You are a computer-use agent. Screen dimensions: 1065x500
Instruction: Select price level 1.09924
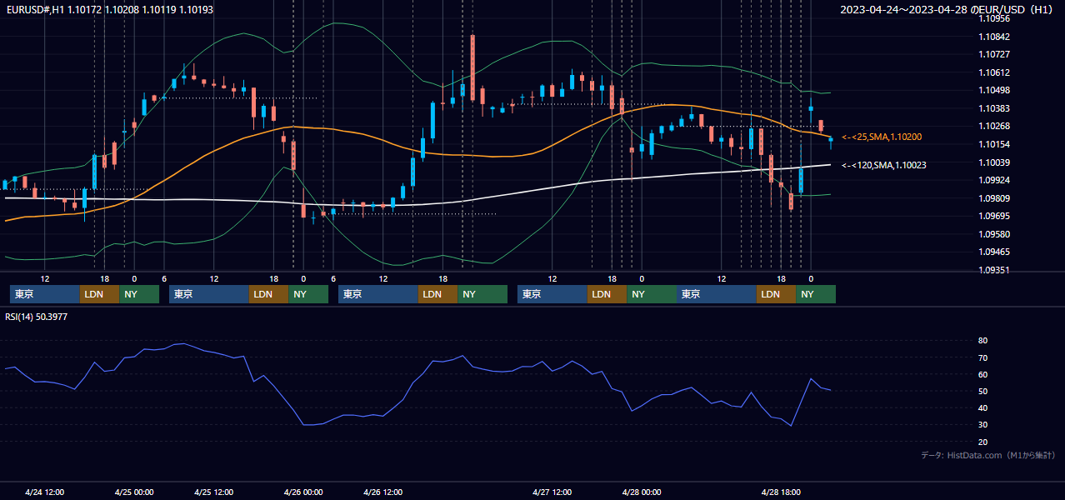994,180
